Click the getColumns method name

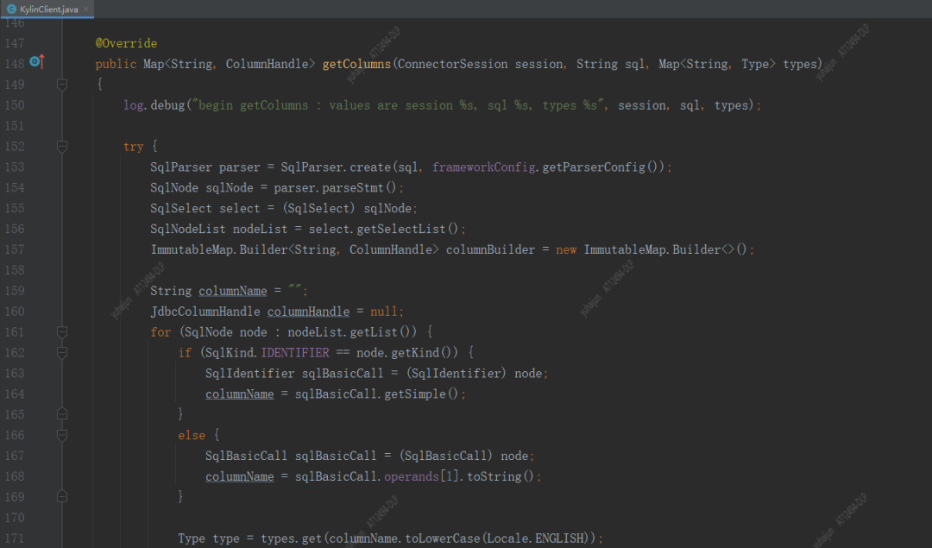[356, 64]
